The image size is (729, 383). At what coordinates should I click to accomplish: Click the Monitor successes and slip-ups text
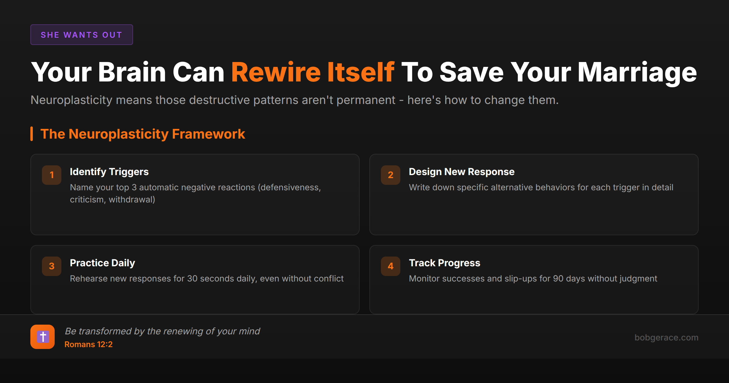[533, 278]
